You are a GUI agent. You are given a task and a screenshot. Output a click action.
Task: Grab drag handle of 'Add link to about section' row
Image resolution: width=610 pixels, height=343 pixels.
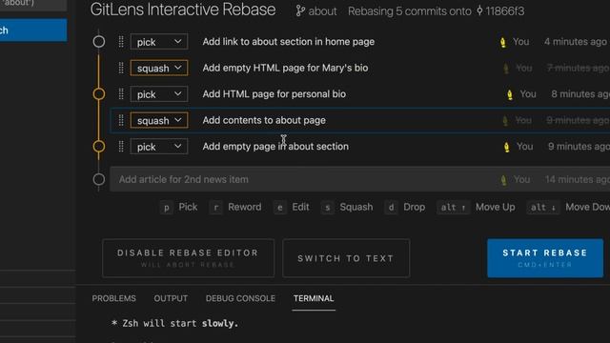click(121, 42)
